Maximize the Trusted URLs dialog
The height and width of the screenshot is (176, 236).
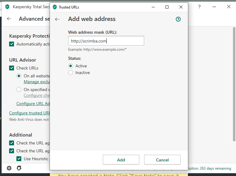click(x=167, y=7)
